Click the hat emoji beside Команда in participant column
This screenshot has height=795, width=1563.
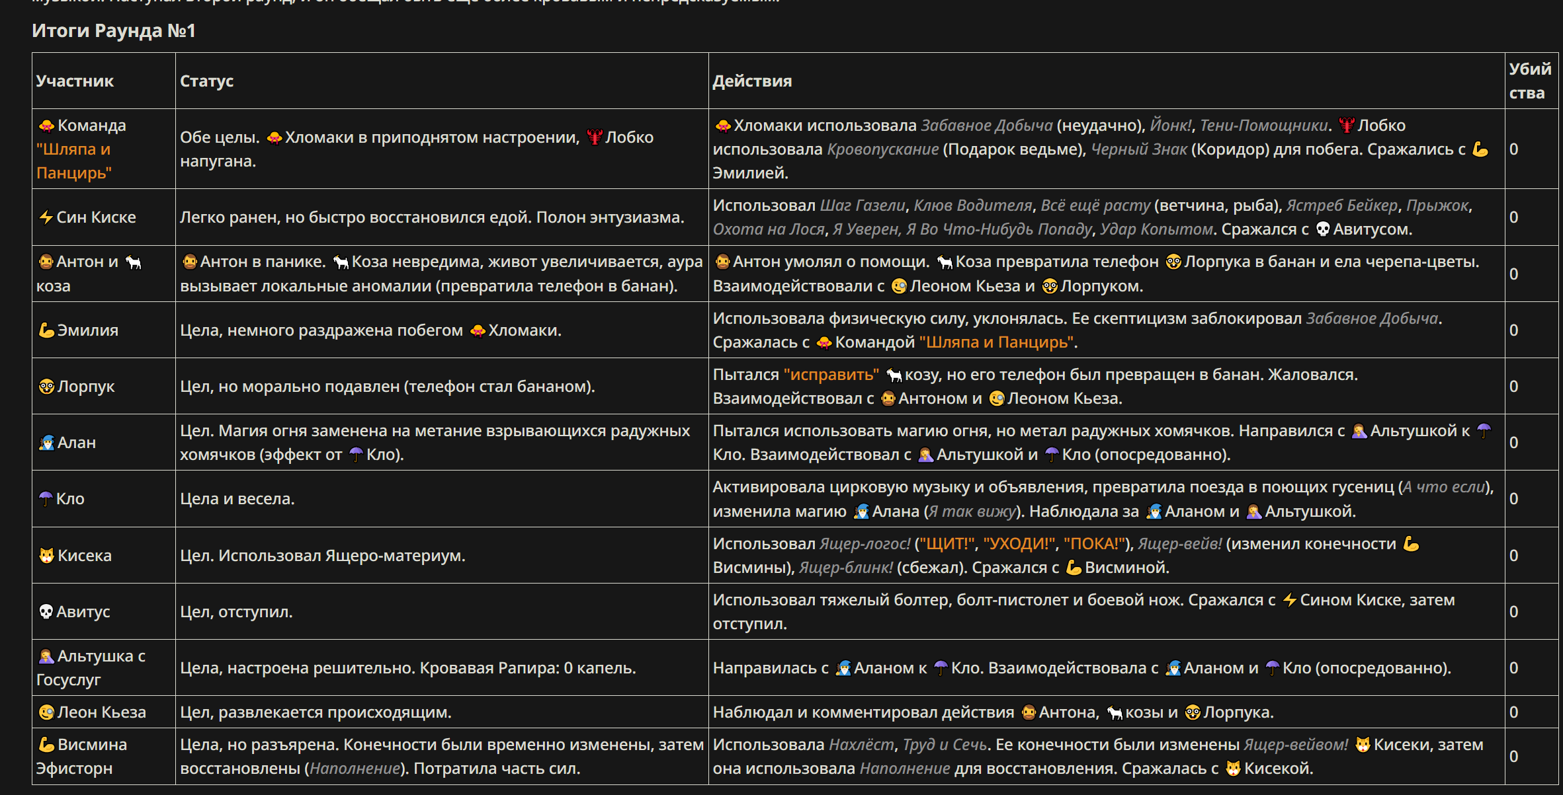(x=46, y=126)
